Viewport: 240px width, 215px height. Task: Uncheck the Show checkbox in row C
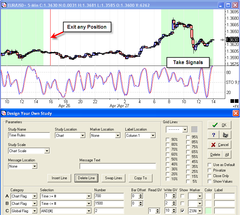point(183,211)
